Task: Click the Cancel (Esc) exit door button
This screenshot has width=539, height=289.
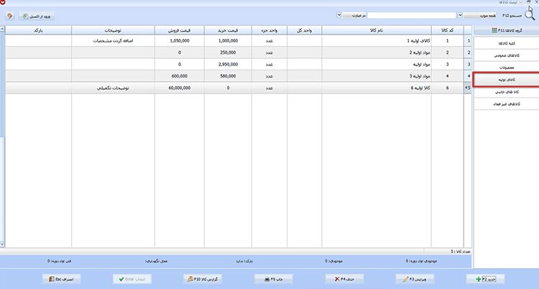Action: [x=62, y=279]
